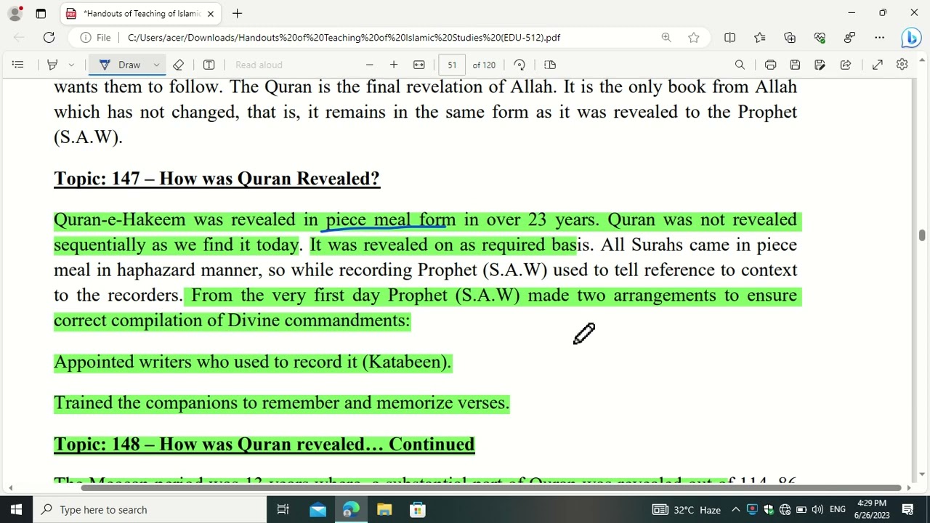Zoom in the PDF

click(394, 65)
